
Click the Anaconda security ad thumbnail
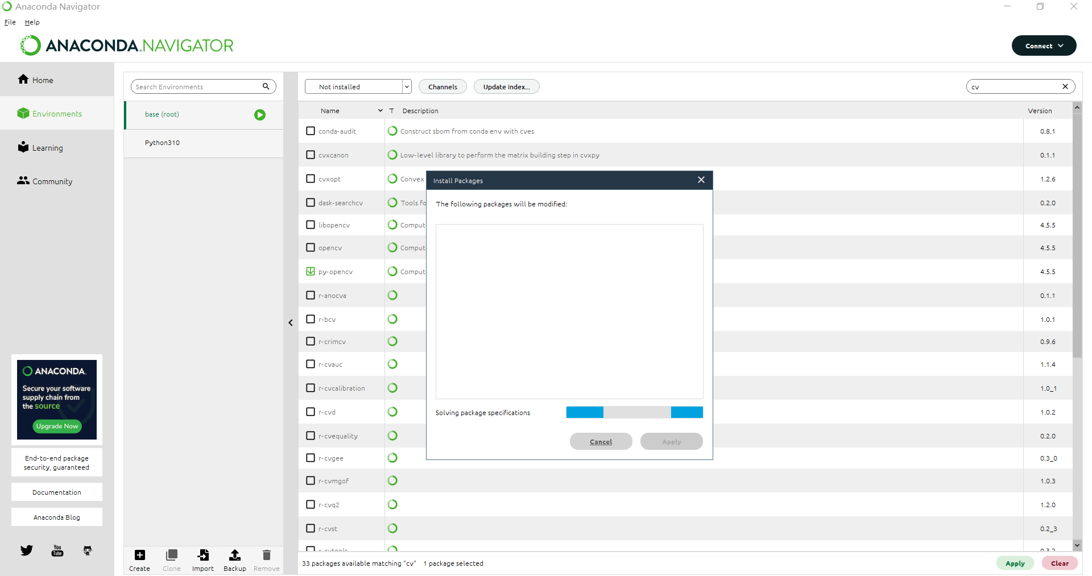coord(57,399)
